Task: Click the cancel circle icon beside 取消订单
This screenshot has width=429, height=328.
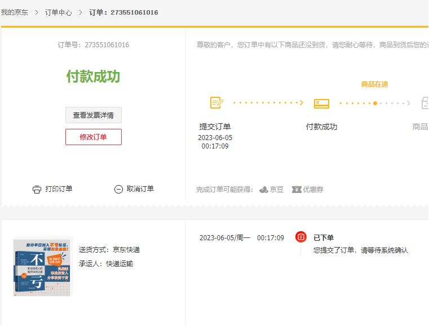Action: (118, 190)
